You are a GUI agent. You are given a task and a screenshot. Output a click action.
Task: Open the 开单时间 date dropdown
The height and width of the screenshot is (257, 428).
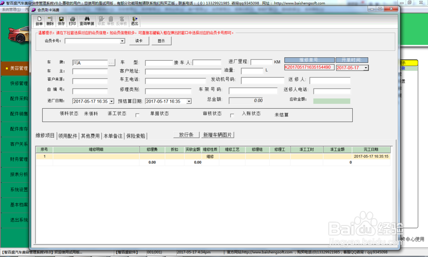click(x=366, y=68)
